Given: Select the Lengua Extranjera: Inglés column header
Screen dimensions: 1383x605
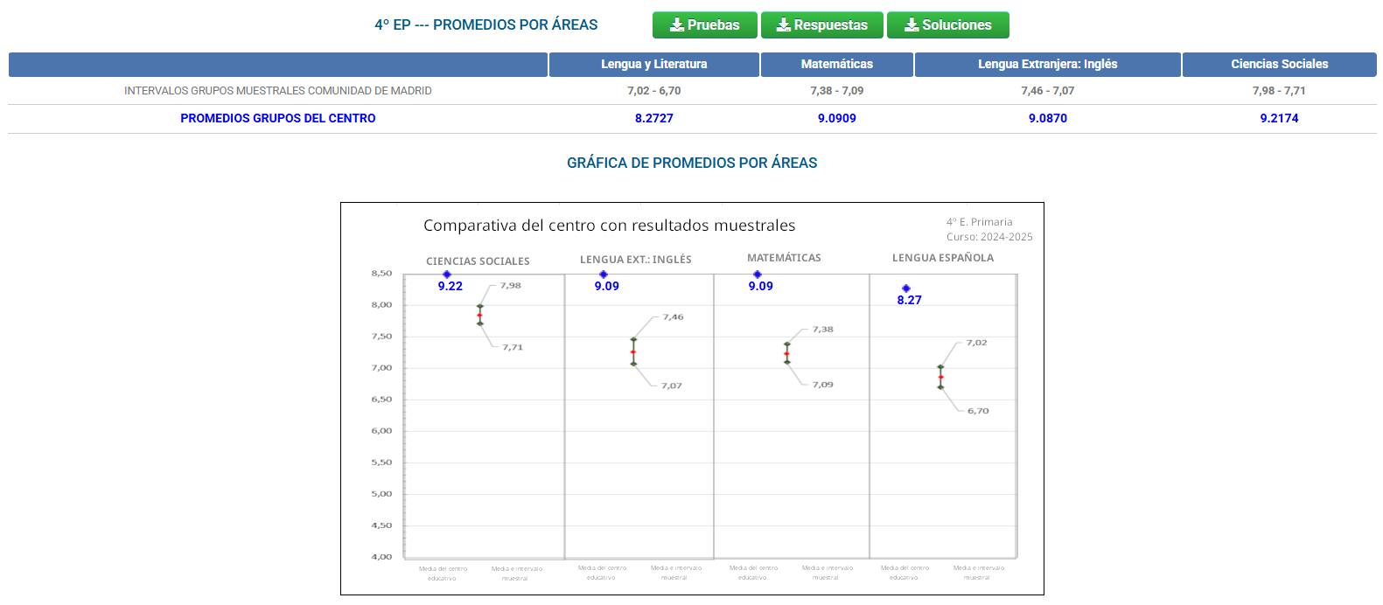Looking at the screenshot, I should (1047, 64).
